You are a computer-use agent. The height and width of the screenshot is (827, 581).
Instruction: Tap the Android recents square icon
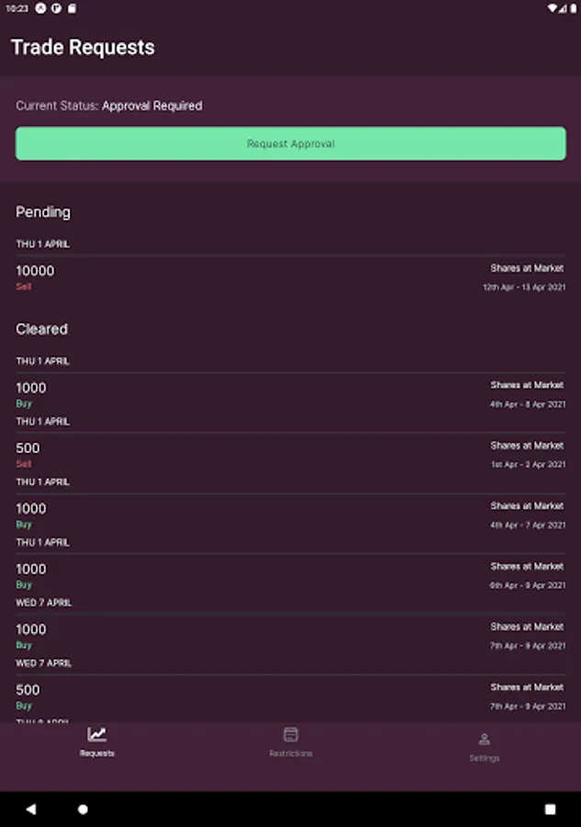click(550, 810)
